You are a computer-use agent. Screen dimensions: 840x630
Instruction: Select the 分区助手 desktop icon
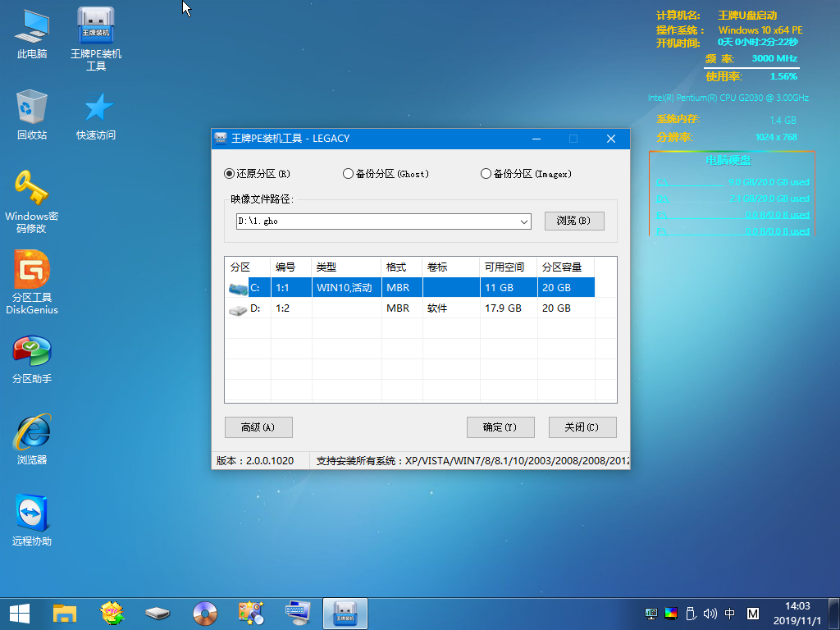32,359
